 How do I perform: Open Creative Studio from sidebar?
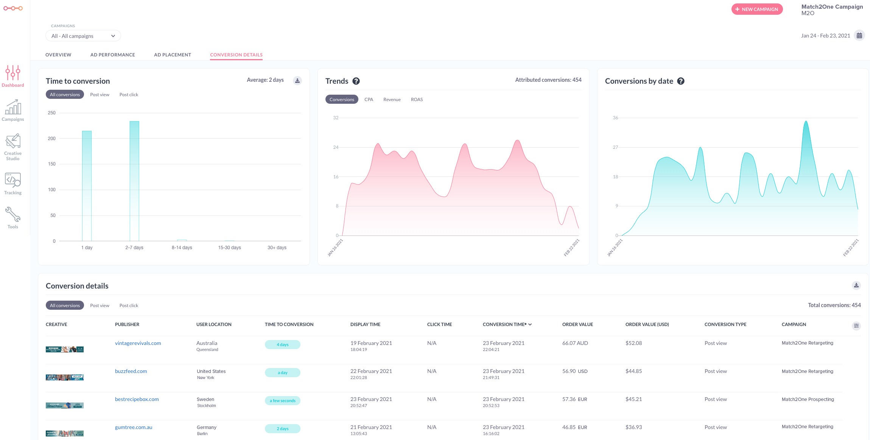point(13,147)
